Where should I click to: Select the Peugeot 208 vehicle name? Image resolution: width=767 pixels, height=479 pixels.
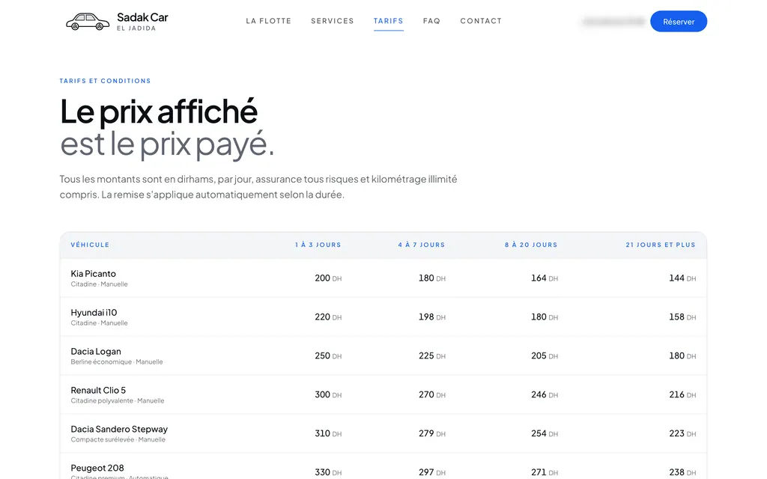[97, 468]
